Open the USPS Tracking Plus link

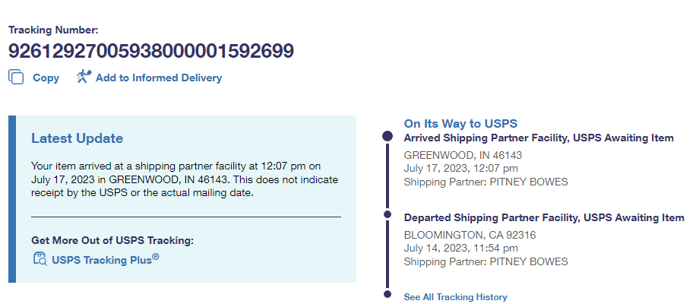tap(105, 259)
